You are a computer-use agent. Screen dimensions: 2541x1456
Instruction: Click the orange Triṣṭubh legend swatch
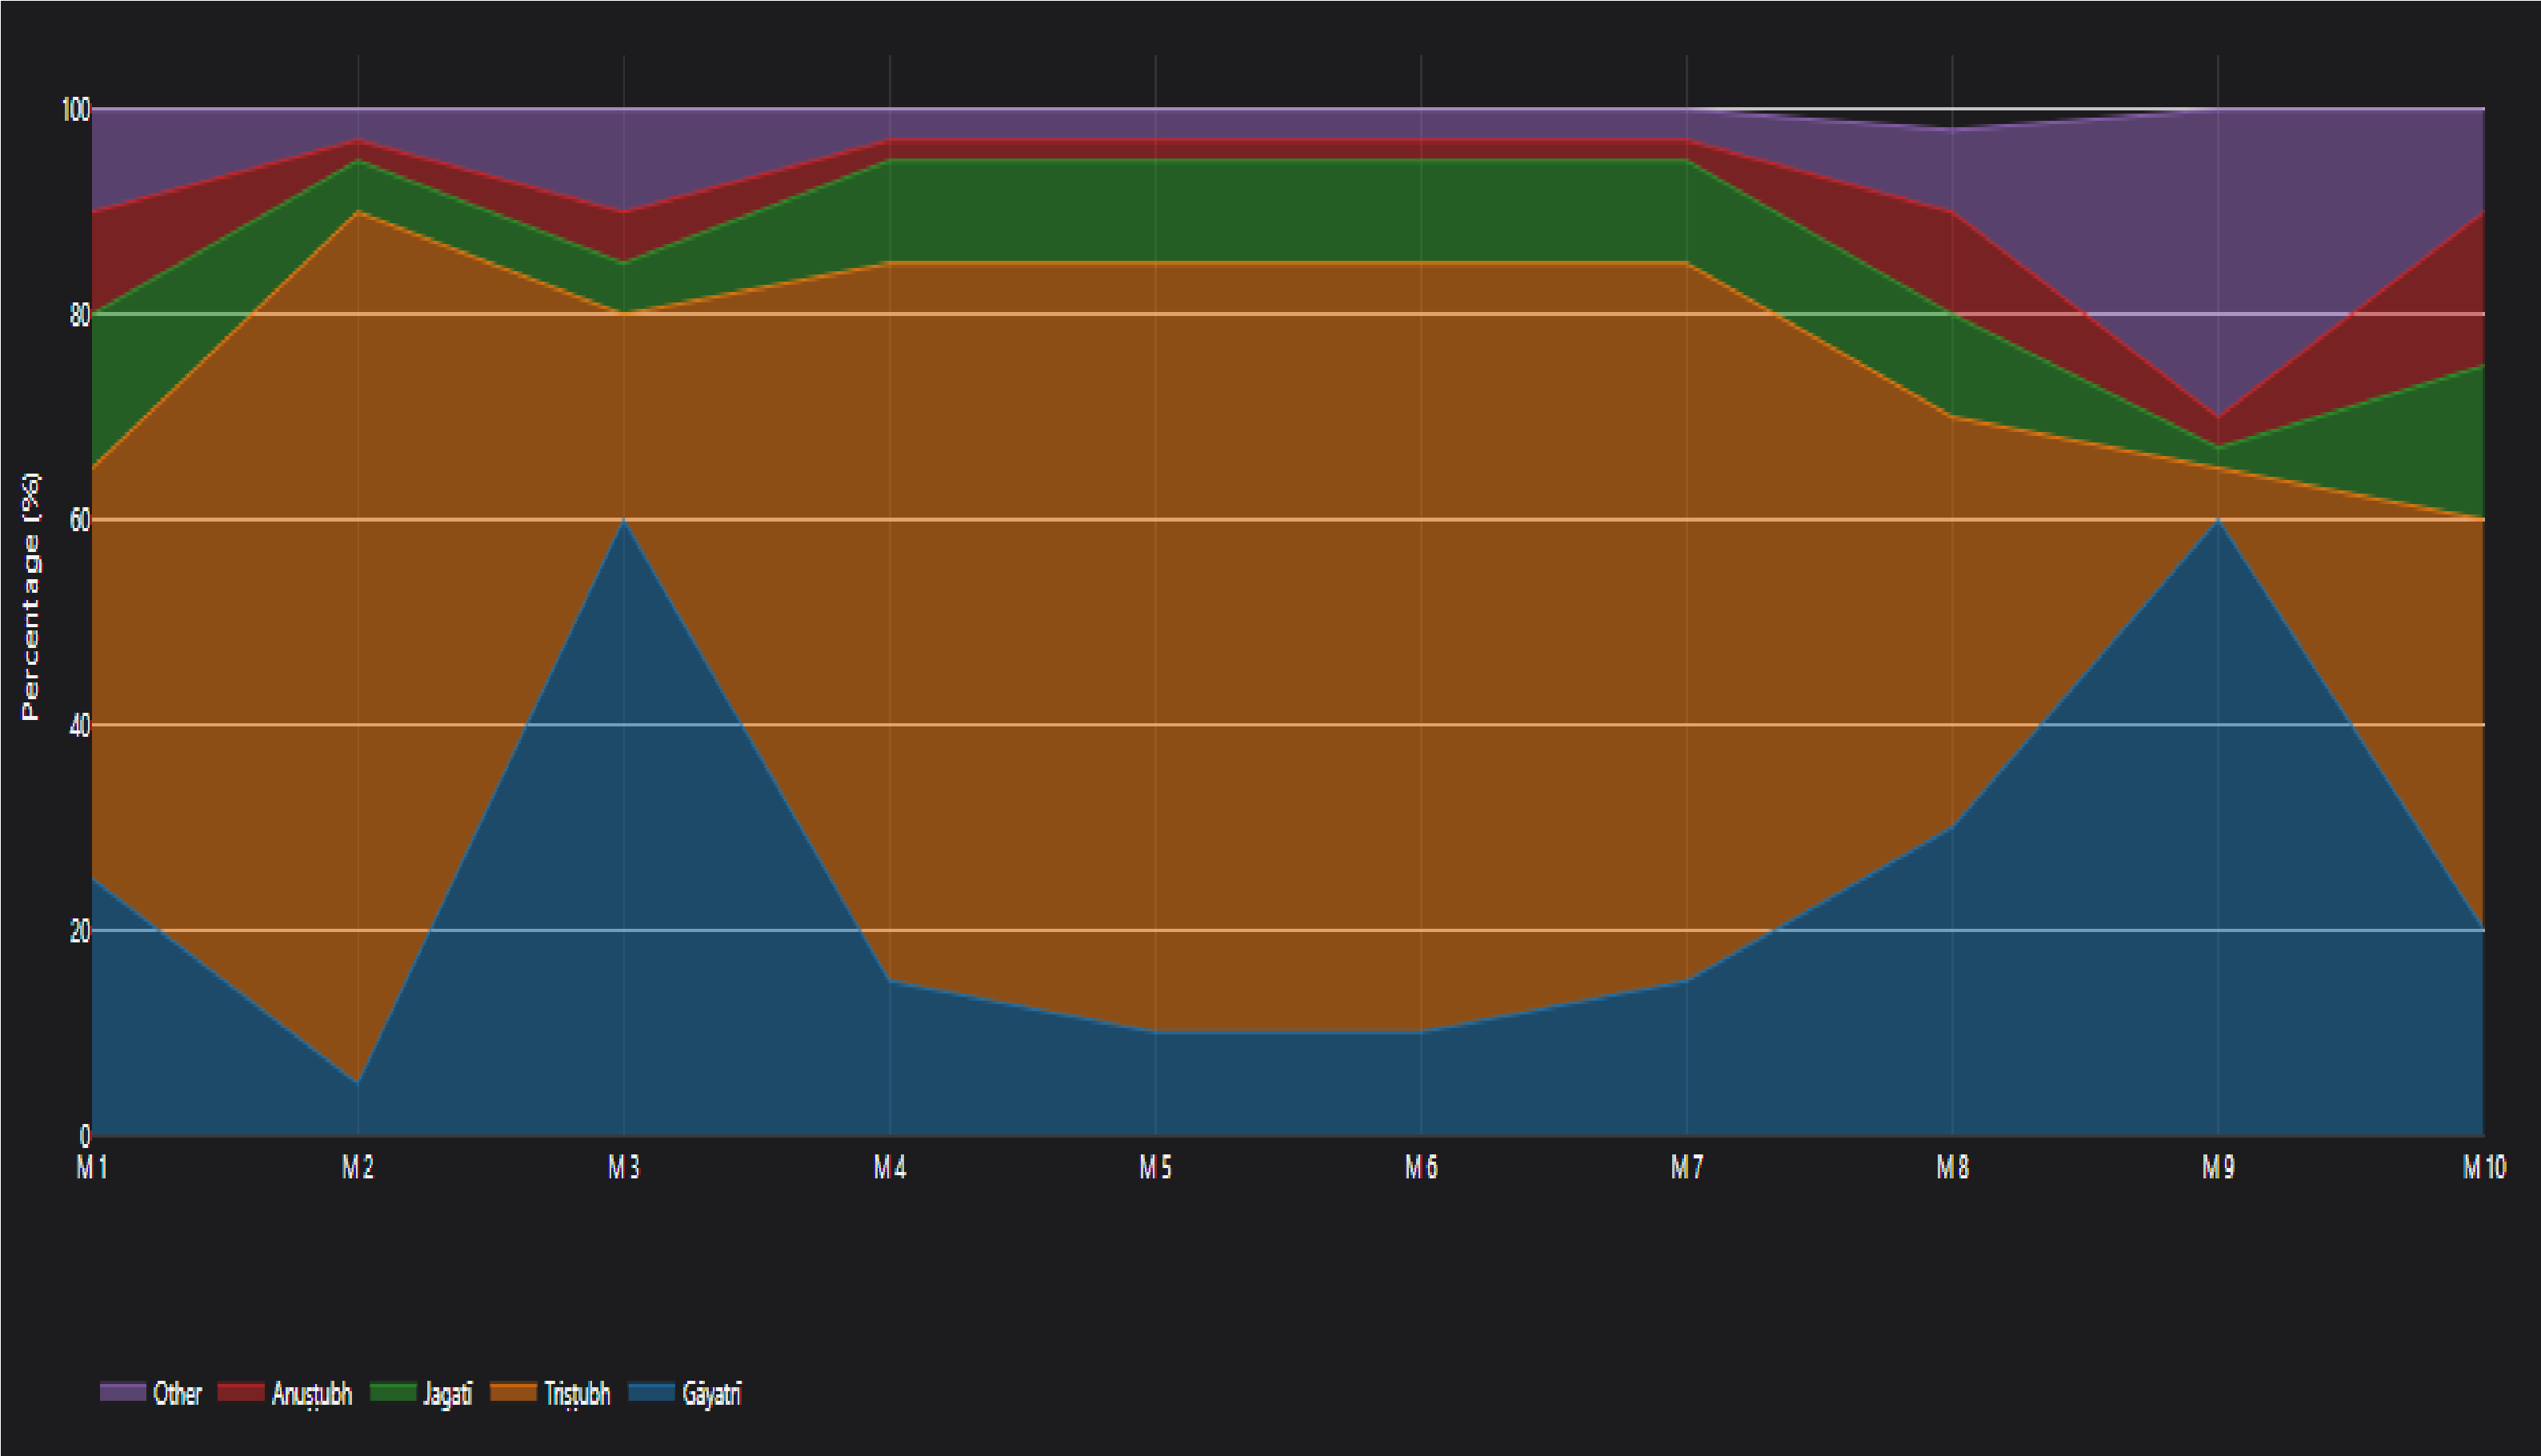[514, 1392]
